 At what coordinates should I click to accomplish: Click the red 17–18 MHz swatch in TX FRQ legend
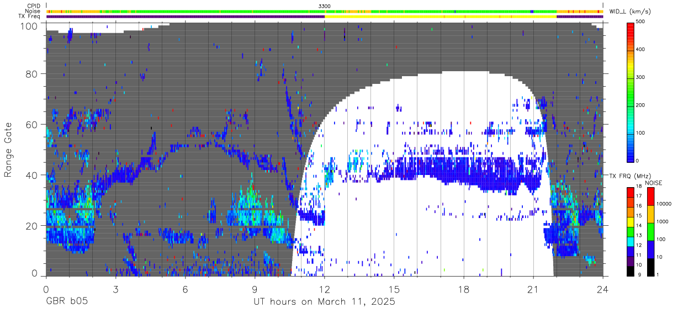630,192
